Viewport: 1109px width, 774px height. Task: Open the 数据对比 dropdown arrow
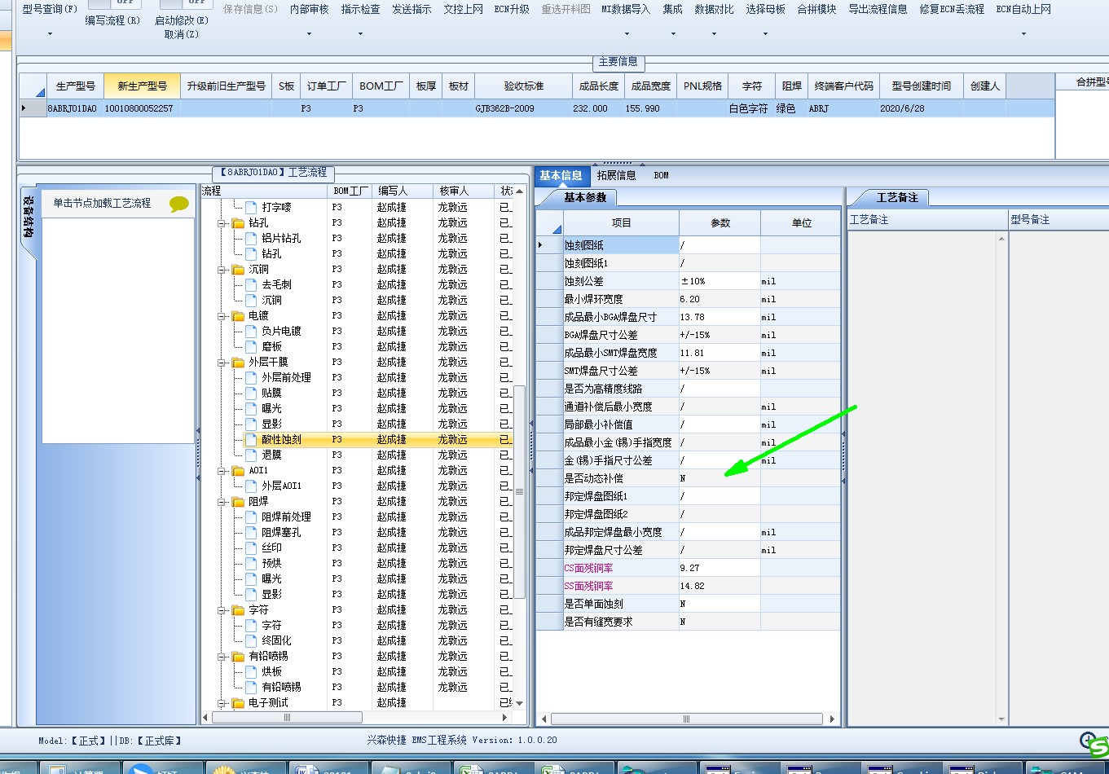coord(714,34)
